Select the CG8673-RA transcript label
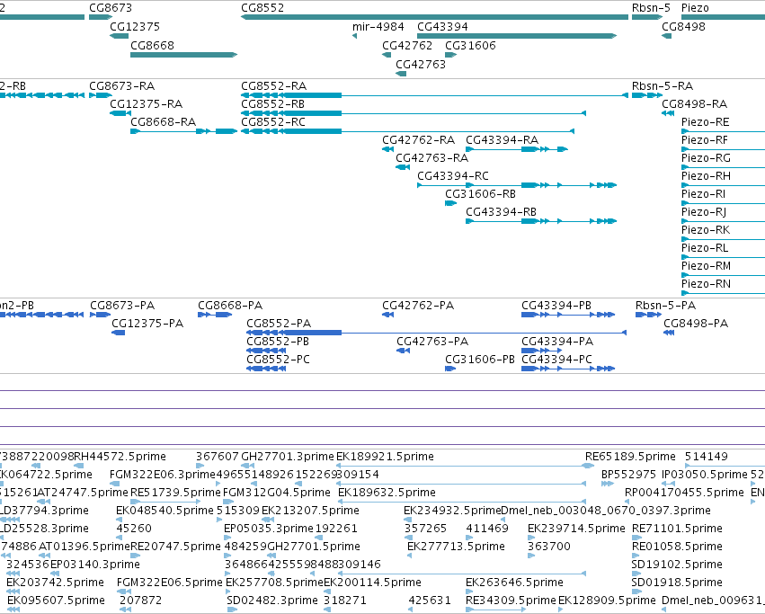Viewport: 765px width, 614px height. [x=122, y=86]
